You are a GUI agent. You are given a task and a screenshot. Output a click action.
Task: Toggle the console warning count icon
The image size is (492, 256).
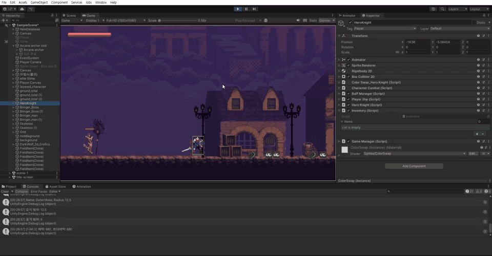tap(479, 191)
